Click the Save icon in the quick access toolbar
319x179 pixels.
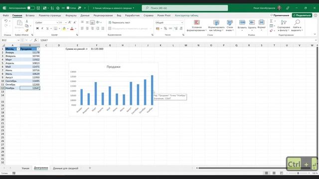(38, 8)
